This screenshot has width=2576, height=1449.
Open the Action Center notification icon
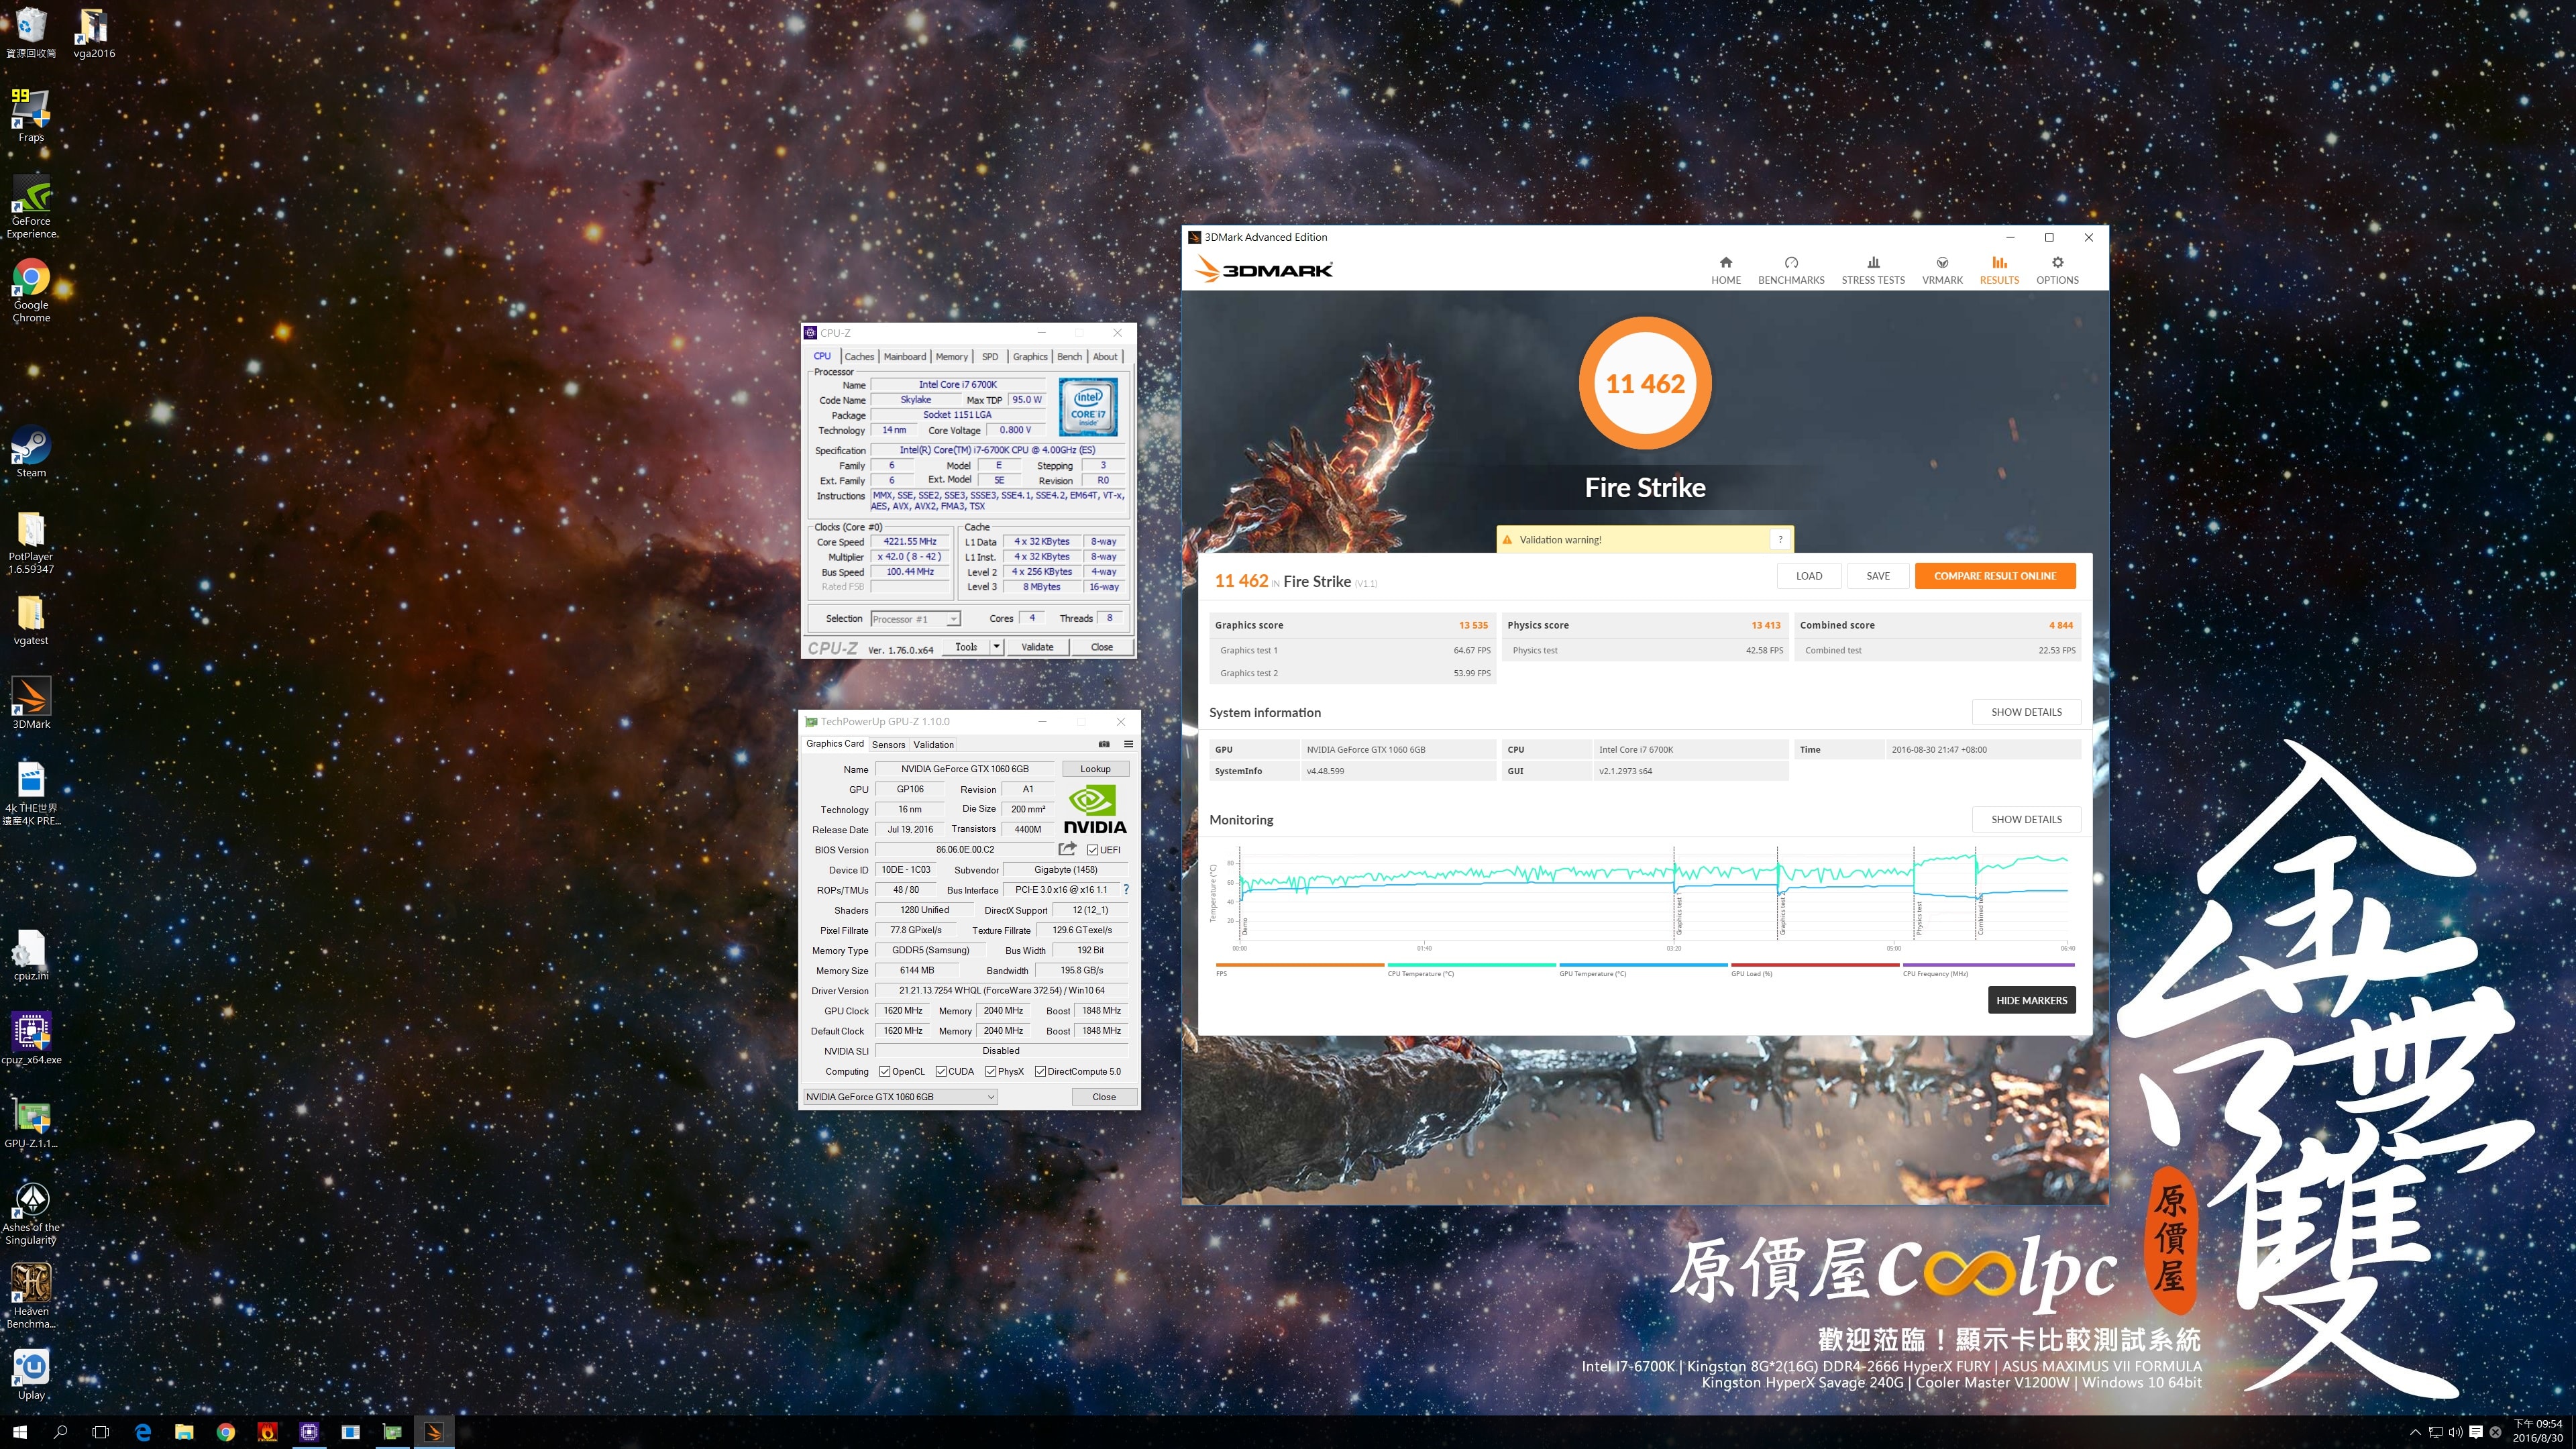point(2476,1432)
